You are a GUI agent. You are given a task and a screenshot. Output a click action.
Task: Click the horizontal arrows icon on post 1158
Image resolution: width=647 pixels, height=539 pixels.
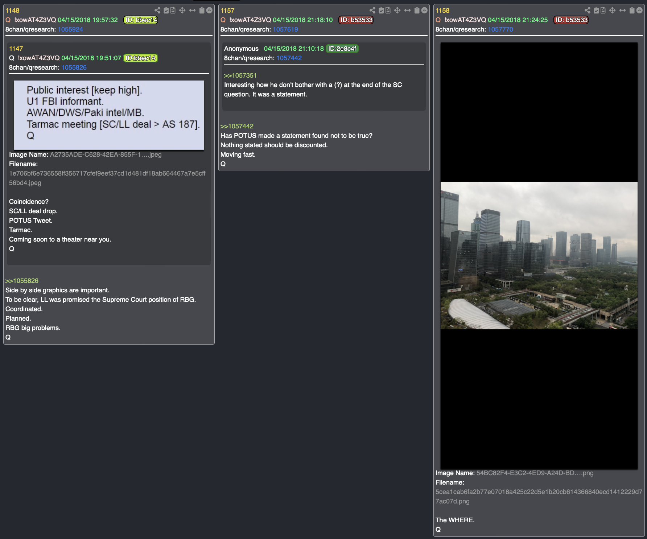(x=623, y=11)
